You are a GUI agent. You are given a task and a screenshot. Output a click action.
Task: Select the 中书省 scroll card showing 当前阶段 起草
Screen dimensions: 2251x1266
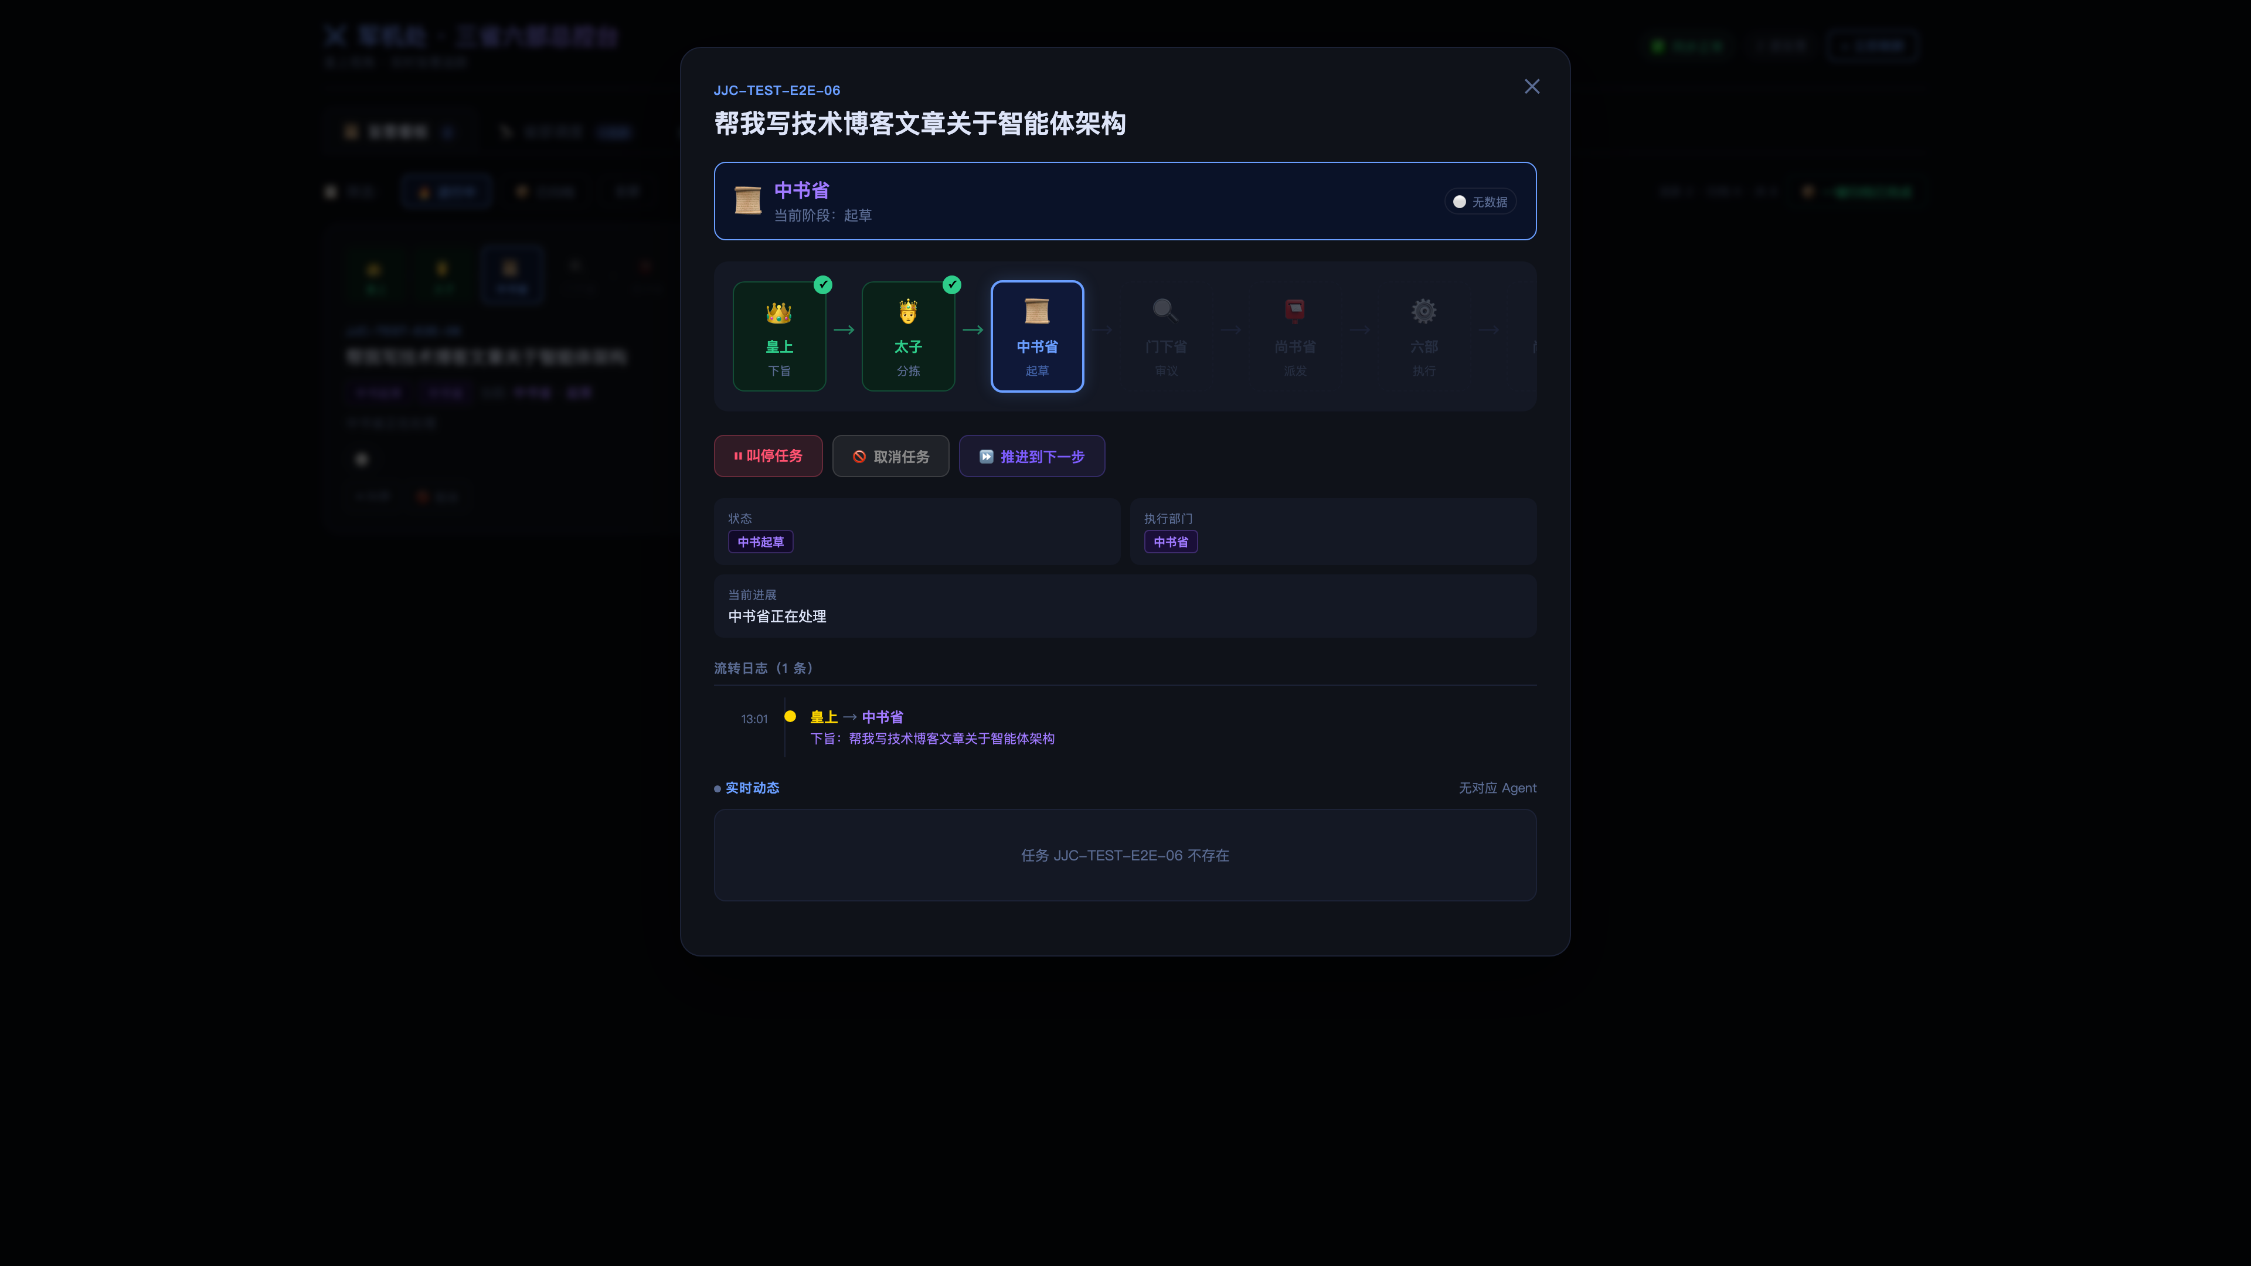pyautogui.click(x=1125, y=201)
